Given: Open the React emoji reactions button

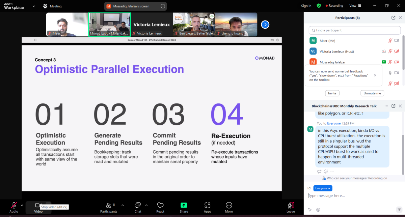Looking at the screenshot, I should (160, 205).
